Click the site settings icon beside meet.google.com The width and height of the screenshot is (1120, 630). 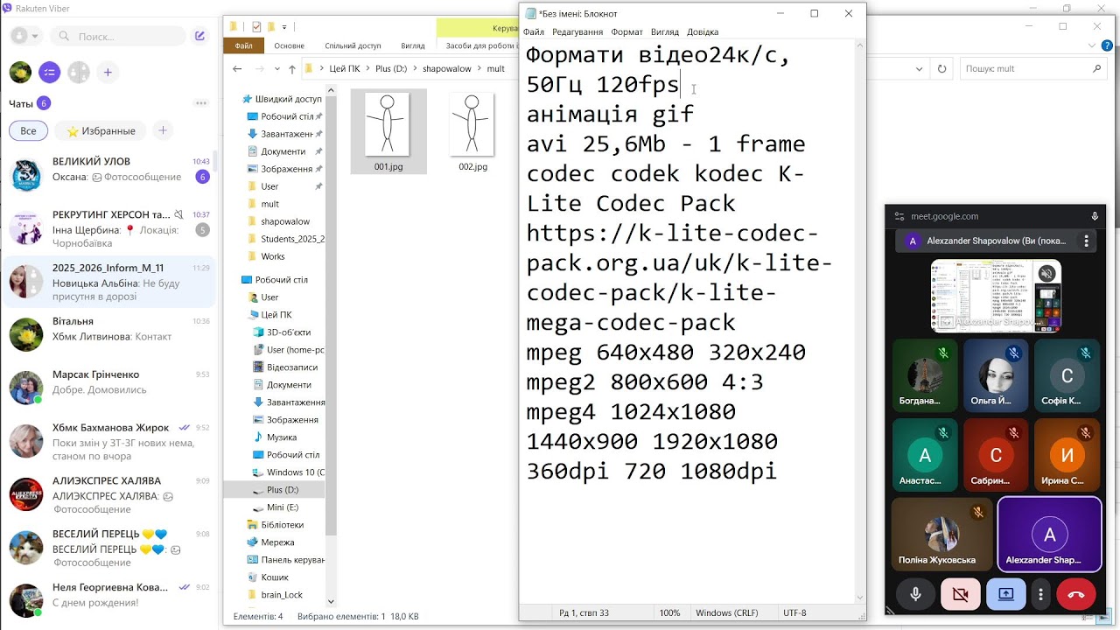coord(899,216)
